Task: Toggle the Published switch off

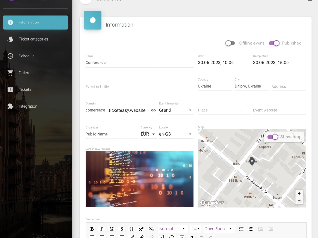Action: (274, 43)
